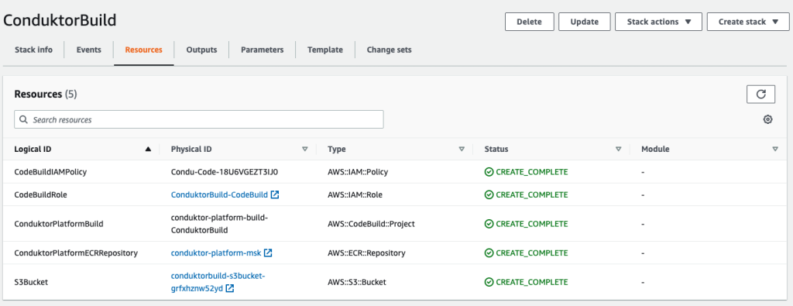Open the Outputs tab
This screenshot has height=306, width=793.
click(201, 50)
